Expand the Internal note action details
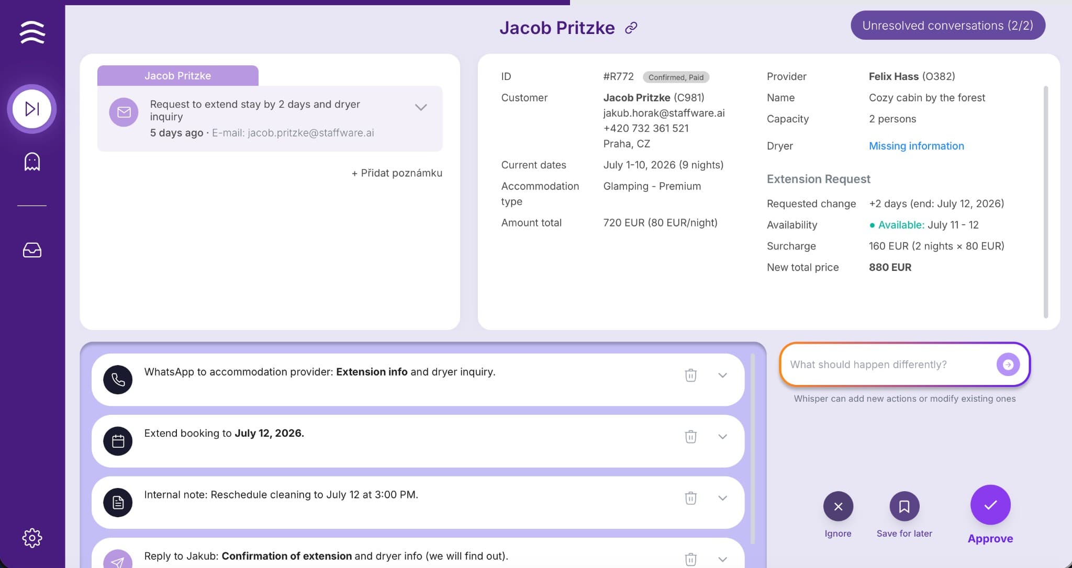The height and width of the screenshot is (568, 1072). tap(723, 497)
